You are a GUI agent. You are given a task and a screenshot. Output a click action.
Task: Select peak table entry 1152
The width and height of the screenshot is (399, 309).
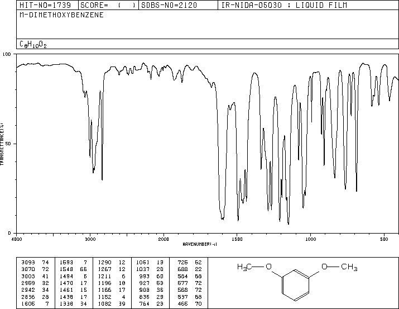[104, 297]
